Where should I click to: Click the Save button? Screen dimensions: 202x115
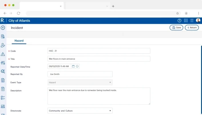pos(176,28)
